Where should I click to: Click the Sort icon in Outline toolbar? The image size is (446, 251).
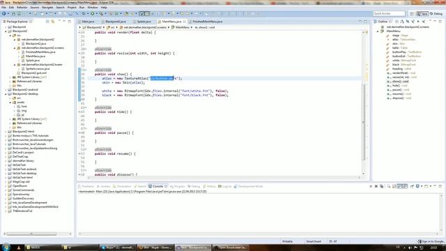[x=402, y=22]
